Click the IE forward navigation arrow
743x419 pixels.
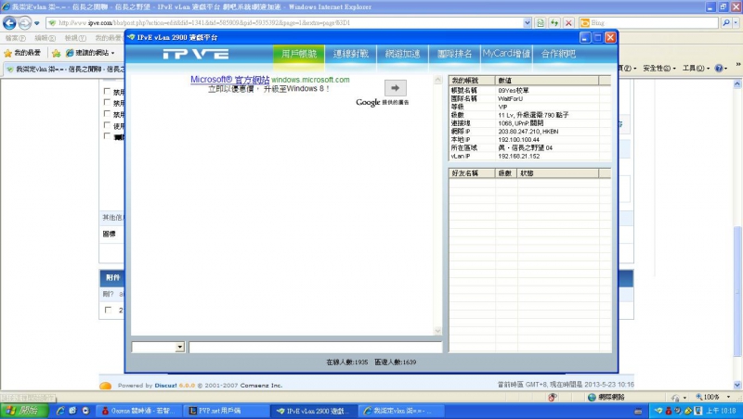tap(25, 22)
